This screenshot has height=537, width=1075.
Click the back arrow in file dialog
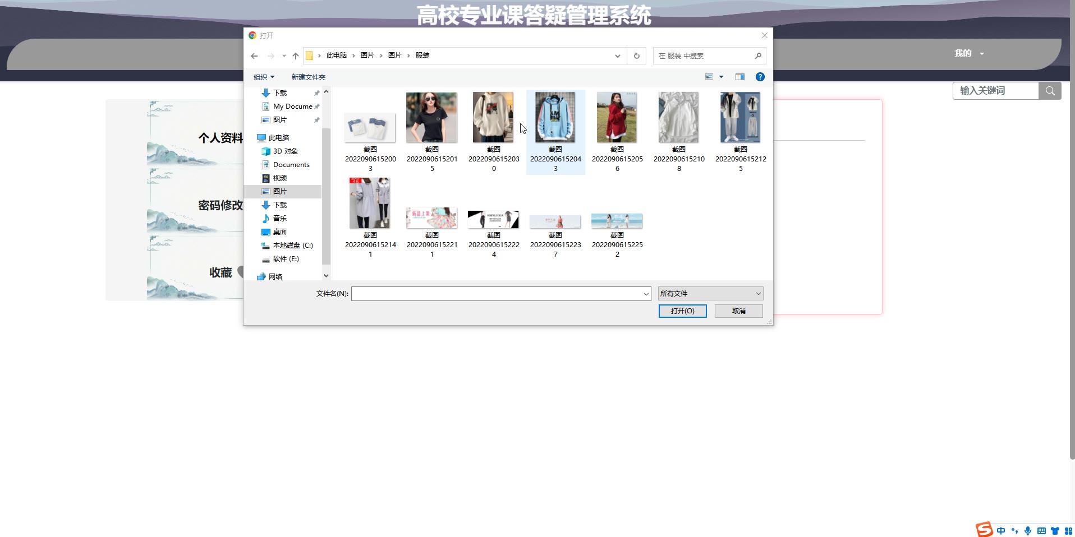coord(254,56)
